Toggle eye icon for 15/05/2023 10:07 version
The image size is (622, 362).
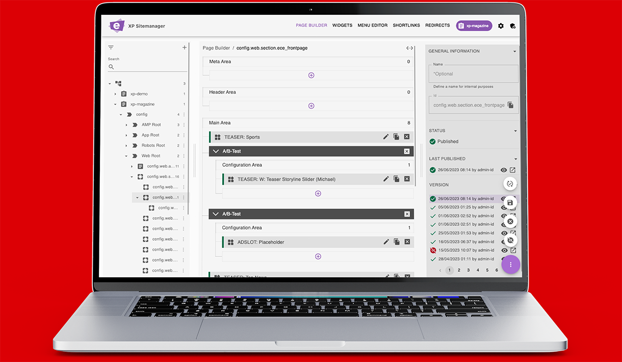coord(504,250)
